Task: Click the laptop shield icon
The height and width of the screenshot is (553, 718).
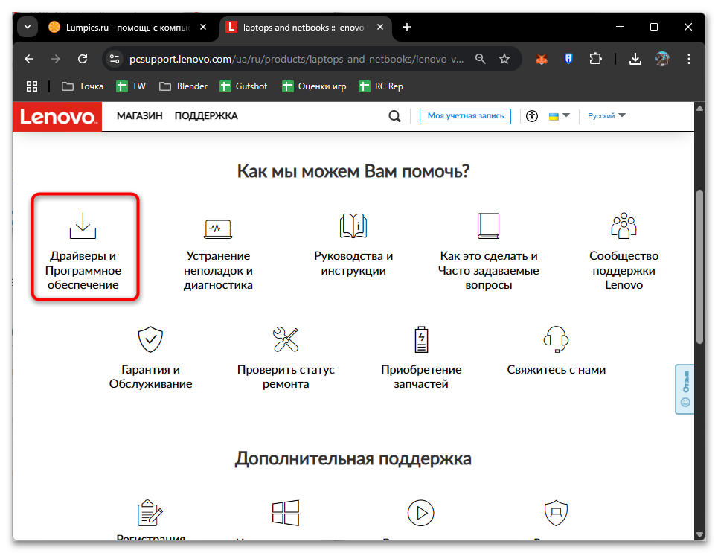Action: (557, 513)
